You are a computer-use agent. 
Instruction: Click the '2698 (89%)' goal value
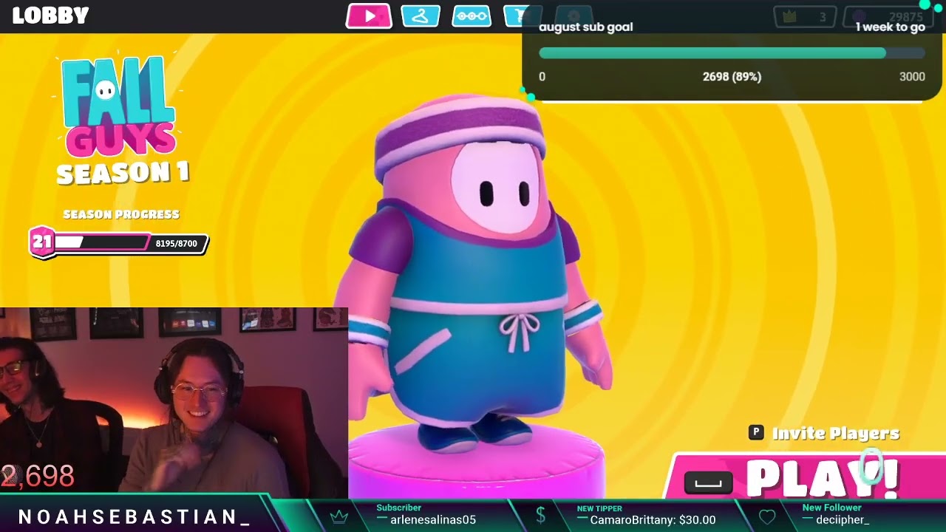click(x=732, y=76)
